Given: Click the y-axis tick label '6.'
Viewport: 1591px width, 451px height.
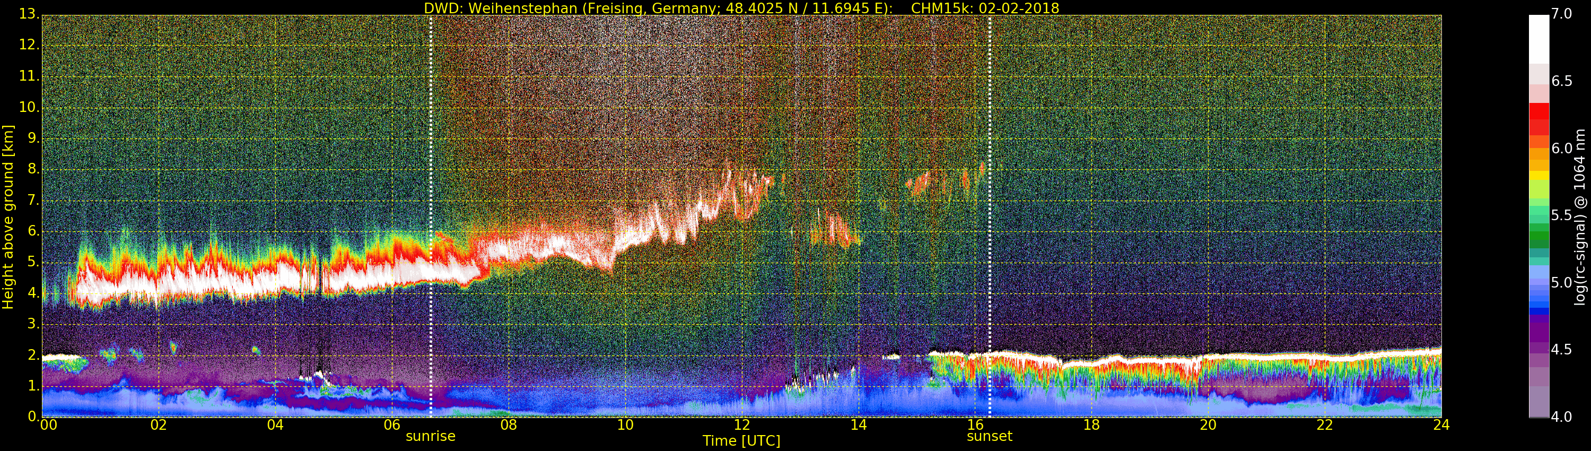Looking at the screenshot, I should pyautogui.click(x=33, y=231).
